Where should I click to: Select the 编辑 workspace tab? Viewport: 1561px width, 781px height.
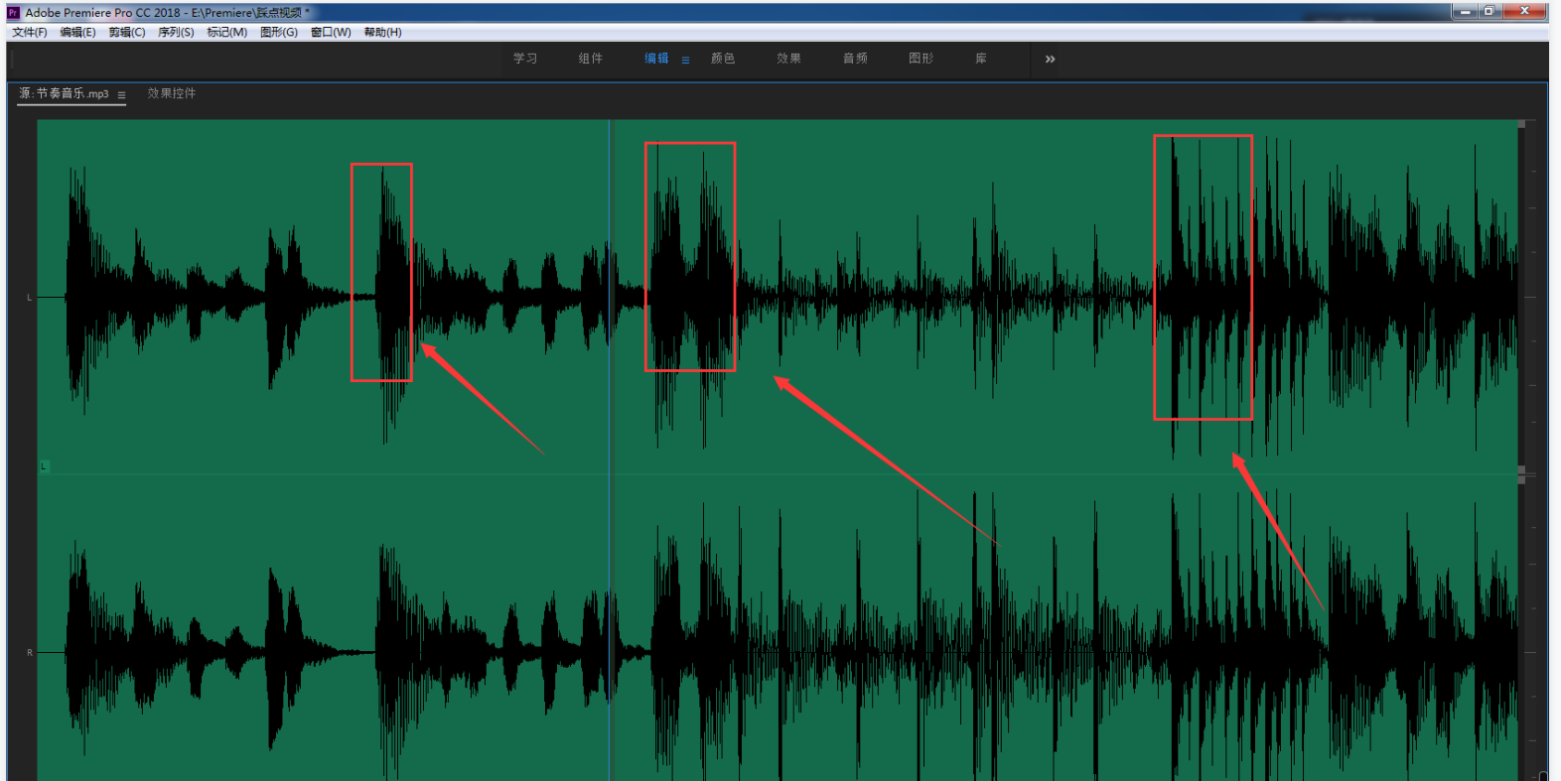pos(656,59)
